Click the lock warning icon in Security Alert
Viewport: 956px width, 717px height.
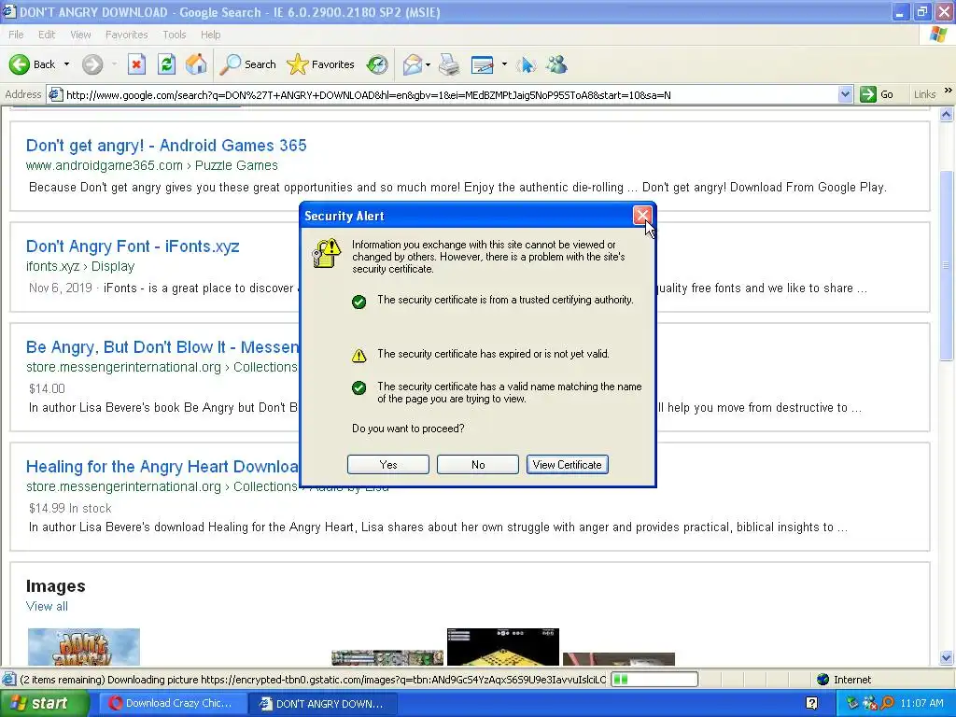326,253
